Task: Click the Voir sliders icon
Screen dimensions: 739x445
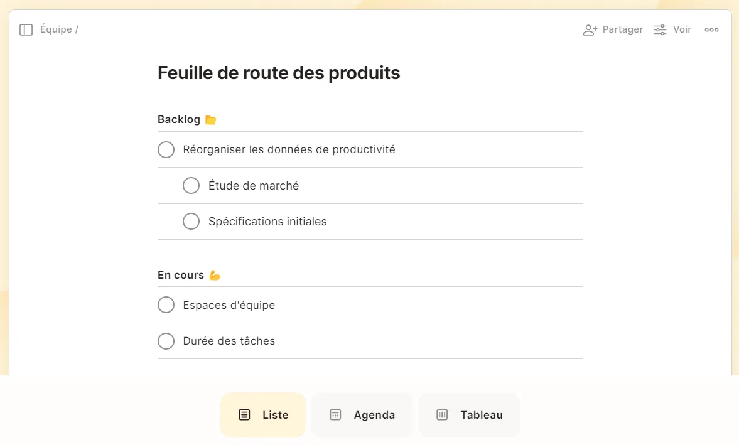Action: pos(660,29)
